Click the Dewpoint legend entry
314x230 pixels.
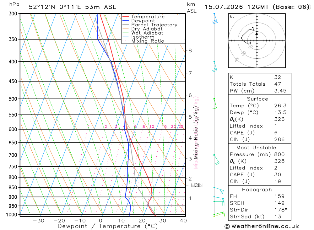(x=138, y=21)
